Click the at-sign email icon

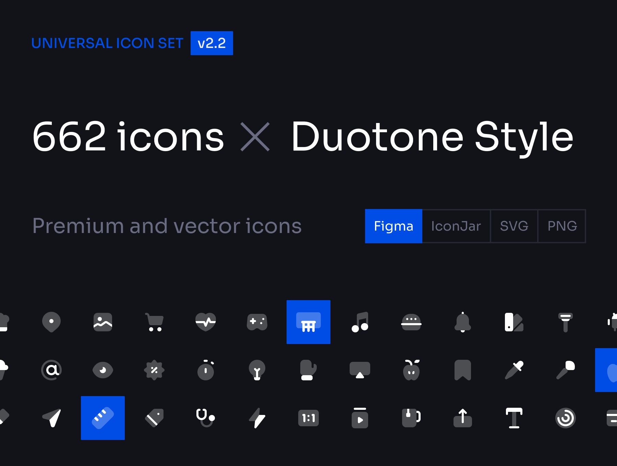click(51, 370)
